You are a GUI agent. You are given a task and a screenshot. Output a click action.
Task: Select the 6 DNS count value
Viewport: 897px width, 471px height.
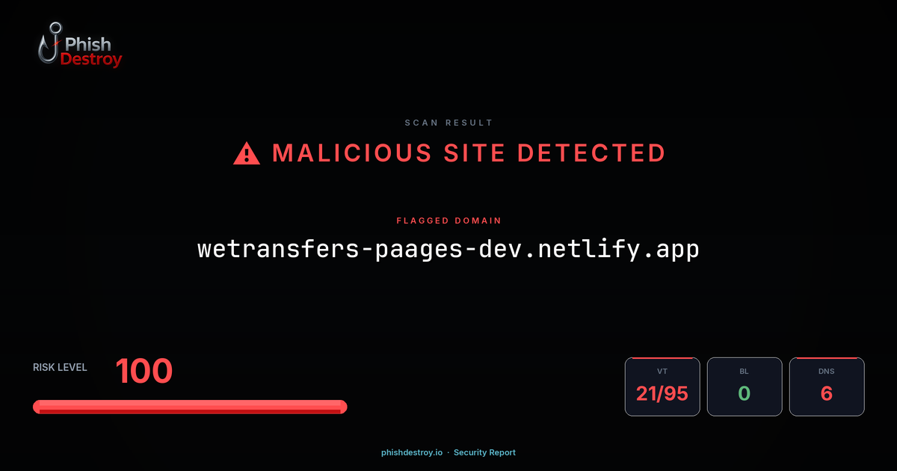827,393
